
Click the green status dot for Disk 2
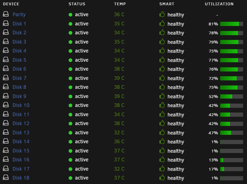click(70, 33)
